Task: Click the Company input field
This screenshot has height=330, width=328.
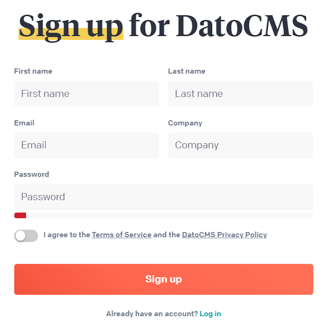Action: pos(240,145)
